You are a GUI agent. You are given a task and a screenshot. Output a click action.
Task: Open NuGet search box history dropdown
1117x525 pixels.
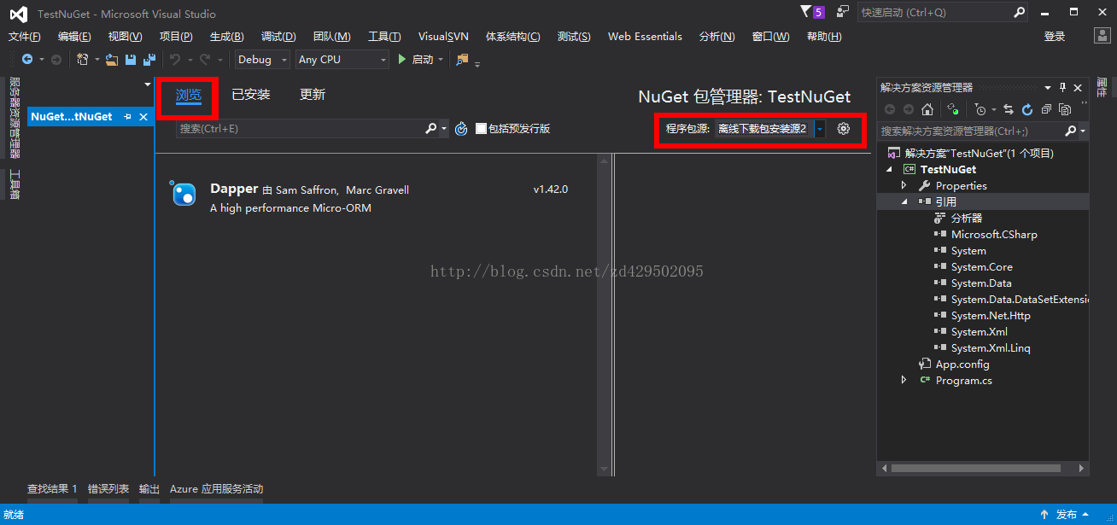(444, 129)
